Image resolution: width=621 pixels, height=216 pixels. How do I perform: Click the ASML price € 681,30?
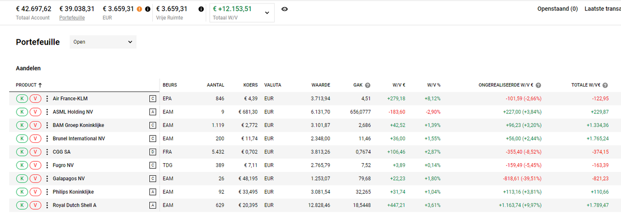[x=248, y=112]
